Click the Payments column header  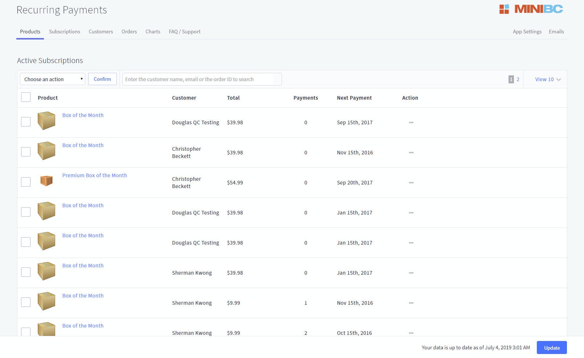(x=306, y=98)
